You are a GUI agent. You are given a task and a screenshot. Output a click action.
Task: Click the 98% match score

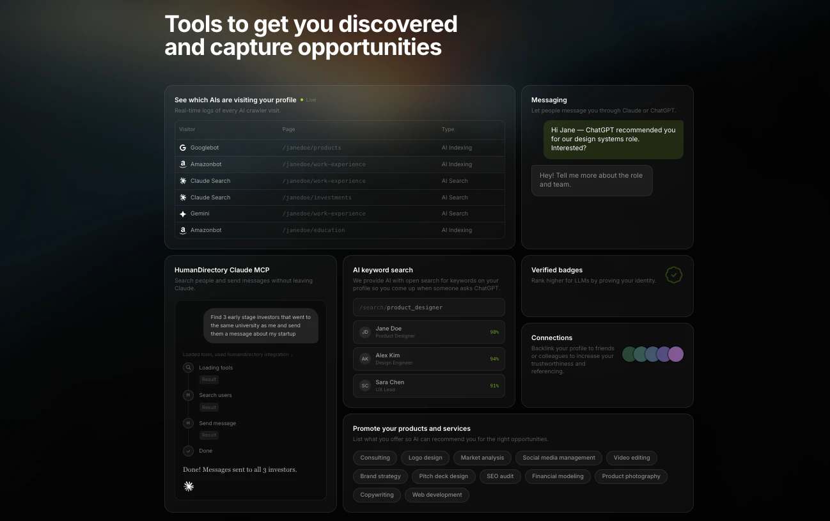(x=494, y=332)
